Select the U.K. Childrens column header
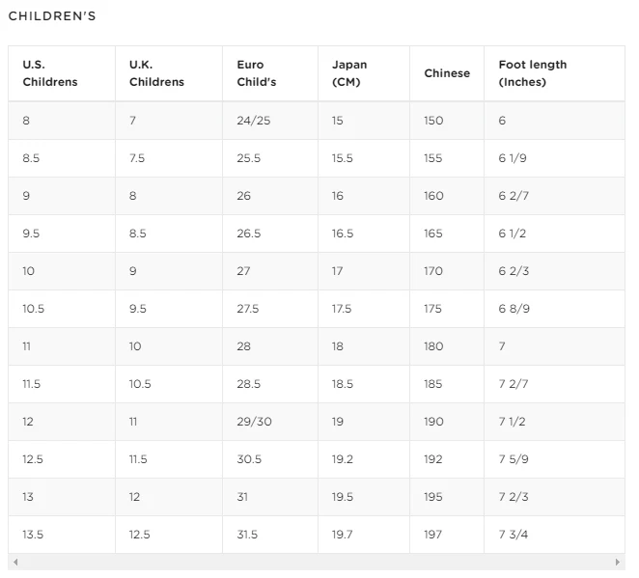This screenshot has width=639, height=578. pos(156,73)
